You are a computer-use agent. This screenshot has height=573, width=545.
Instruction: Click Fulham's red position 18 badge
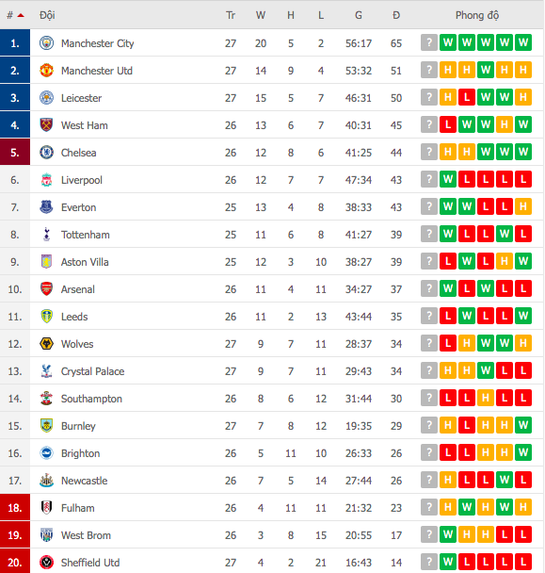tap(15, 508)
